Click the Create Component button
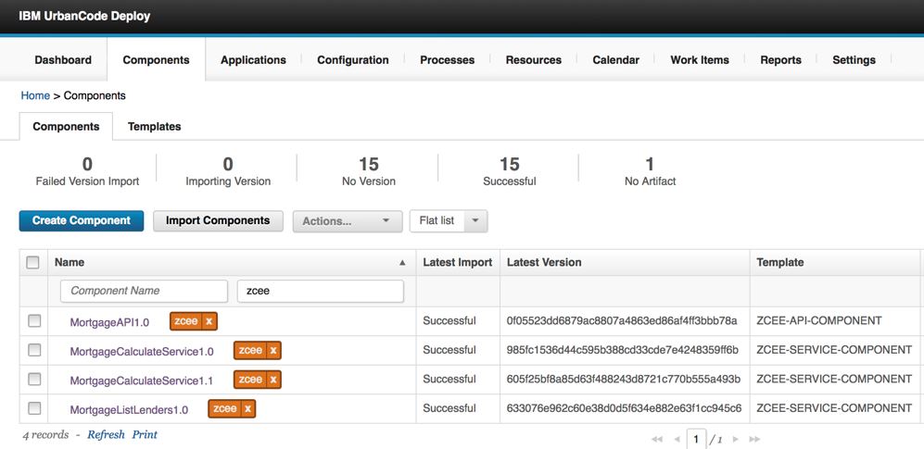The height and width of the screenshot is (449, 924). (x=82, y=220)
